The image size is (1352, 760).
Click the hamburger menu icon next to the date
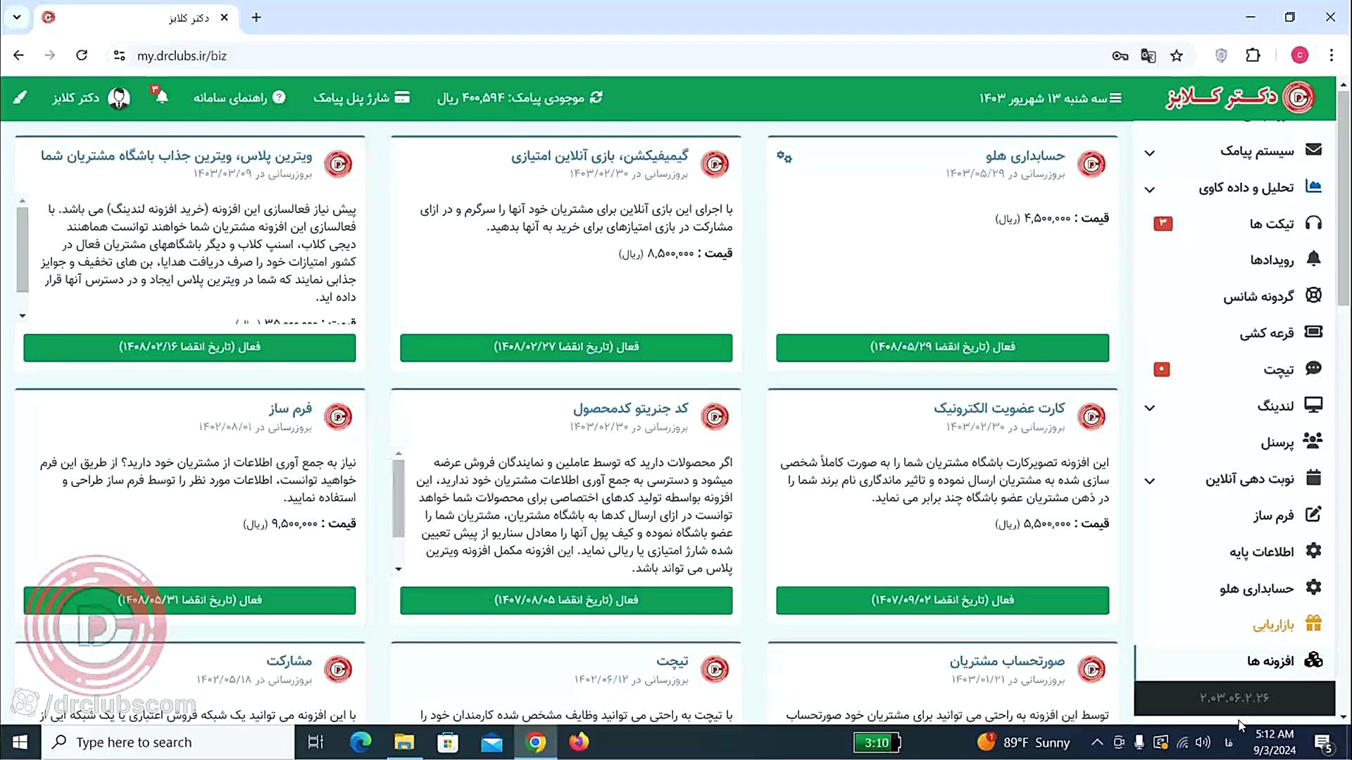pyautogui.click(x=1115, y=98)
